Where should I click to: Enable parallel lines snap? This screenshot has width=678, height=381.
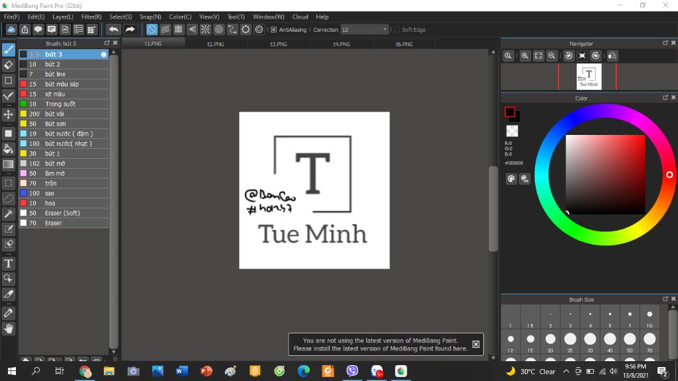click(165, 29)
